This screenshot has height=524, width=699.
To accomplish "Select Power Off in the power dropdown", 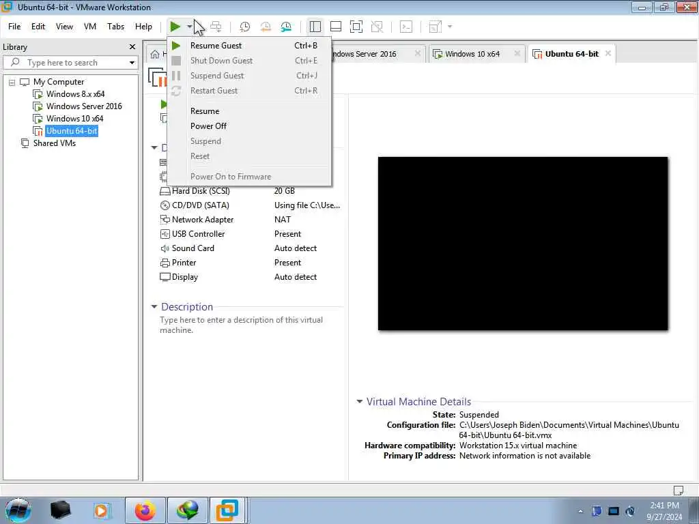I will pos(248,126).
